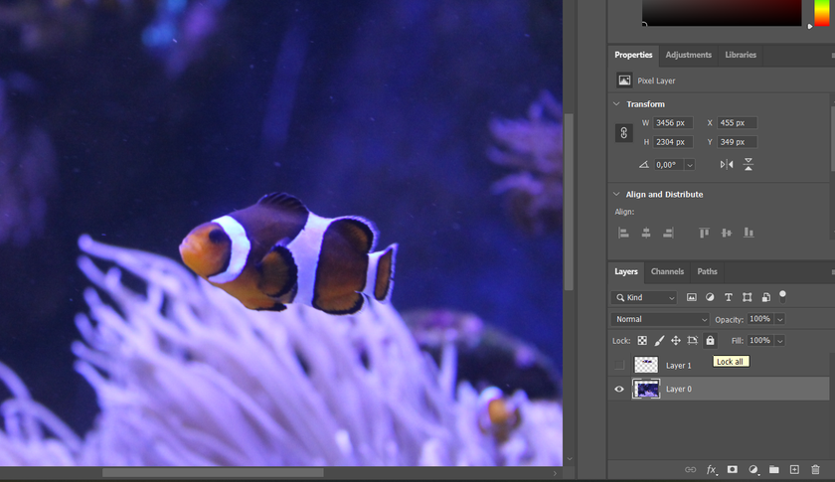
Task: Select the Layers tab
Action: click(625, 271)
